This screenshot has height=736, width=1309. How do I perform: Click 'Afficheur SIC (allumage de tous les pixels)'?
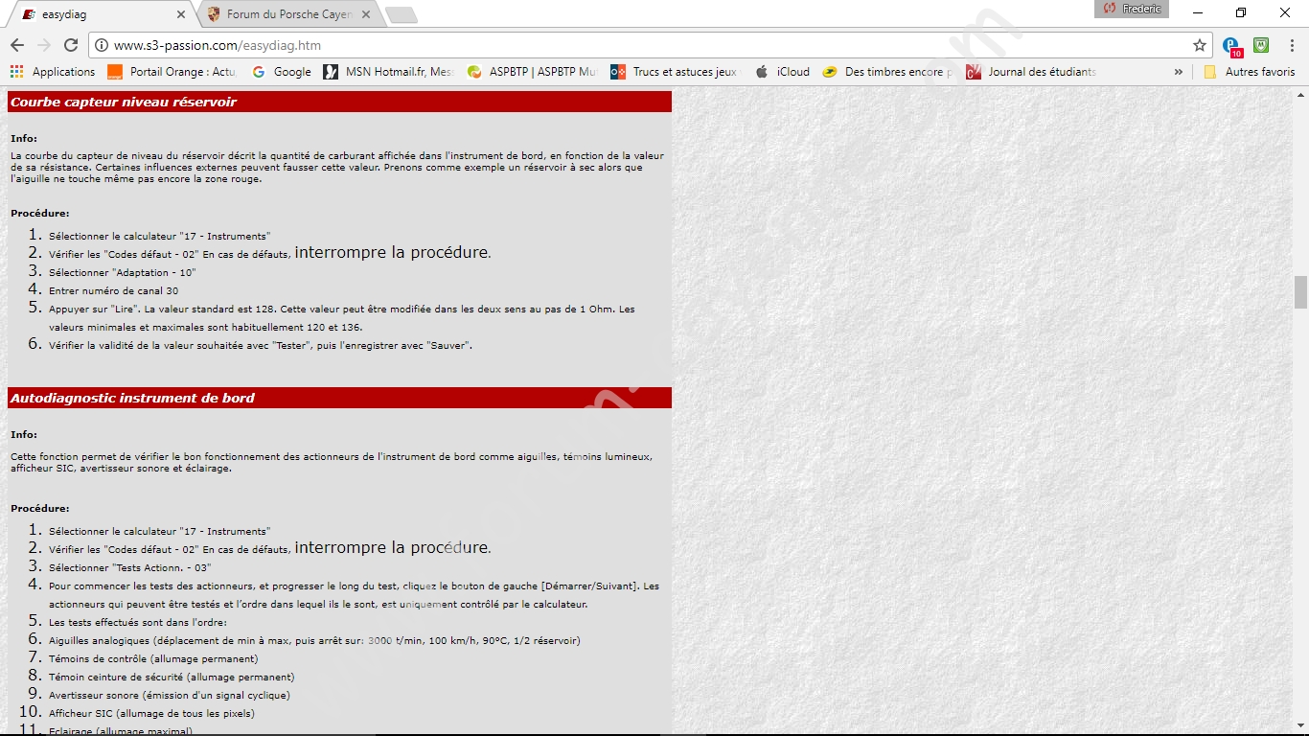point(151,713)
